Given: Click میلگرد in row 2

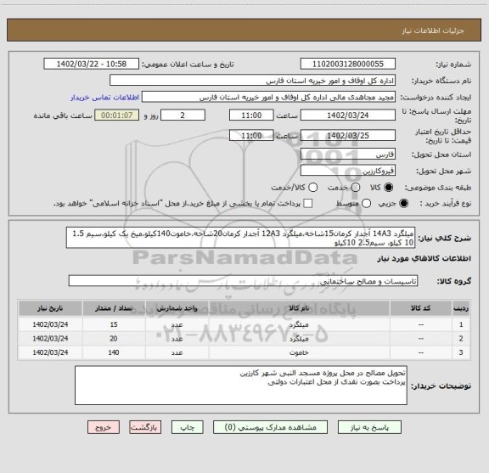Looking at the screenshot, I should (x=299, y=339).
